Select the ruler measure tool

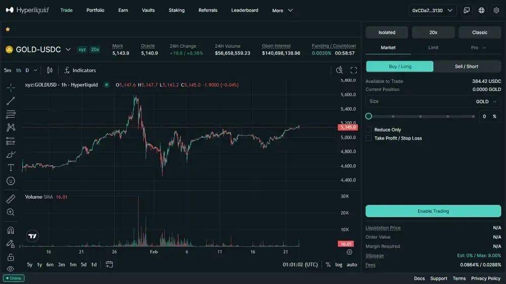tap(11, 199)
